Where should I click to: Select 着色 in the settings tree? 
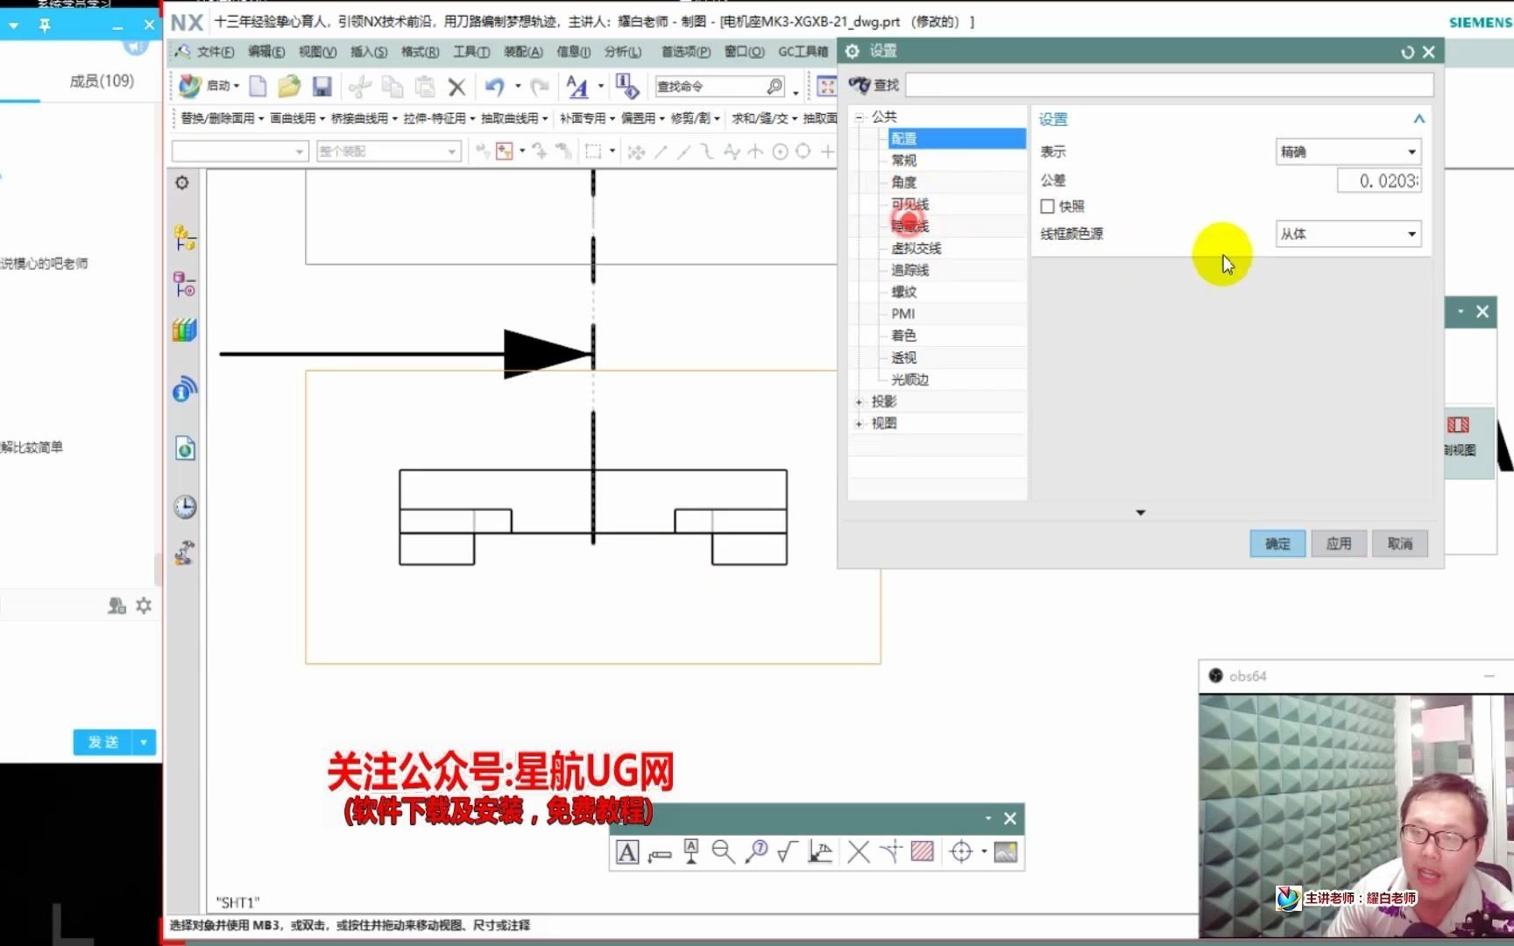pos(903,335)
